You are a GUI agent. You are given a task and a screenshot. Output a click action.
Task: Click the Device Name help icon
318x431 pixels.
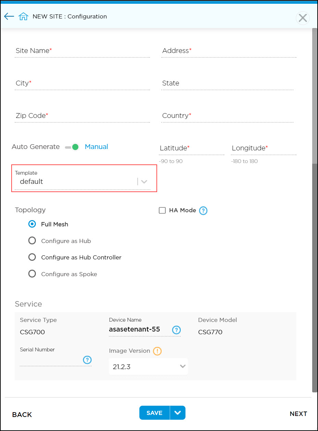pos(176,330)
